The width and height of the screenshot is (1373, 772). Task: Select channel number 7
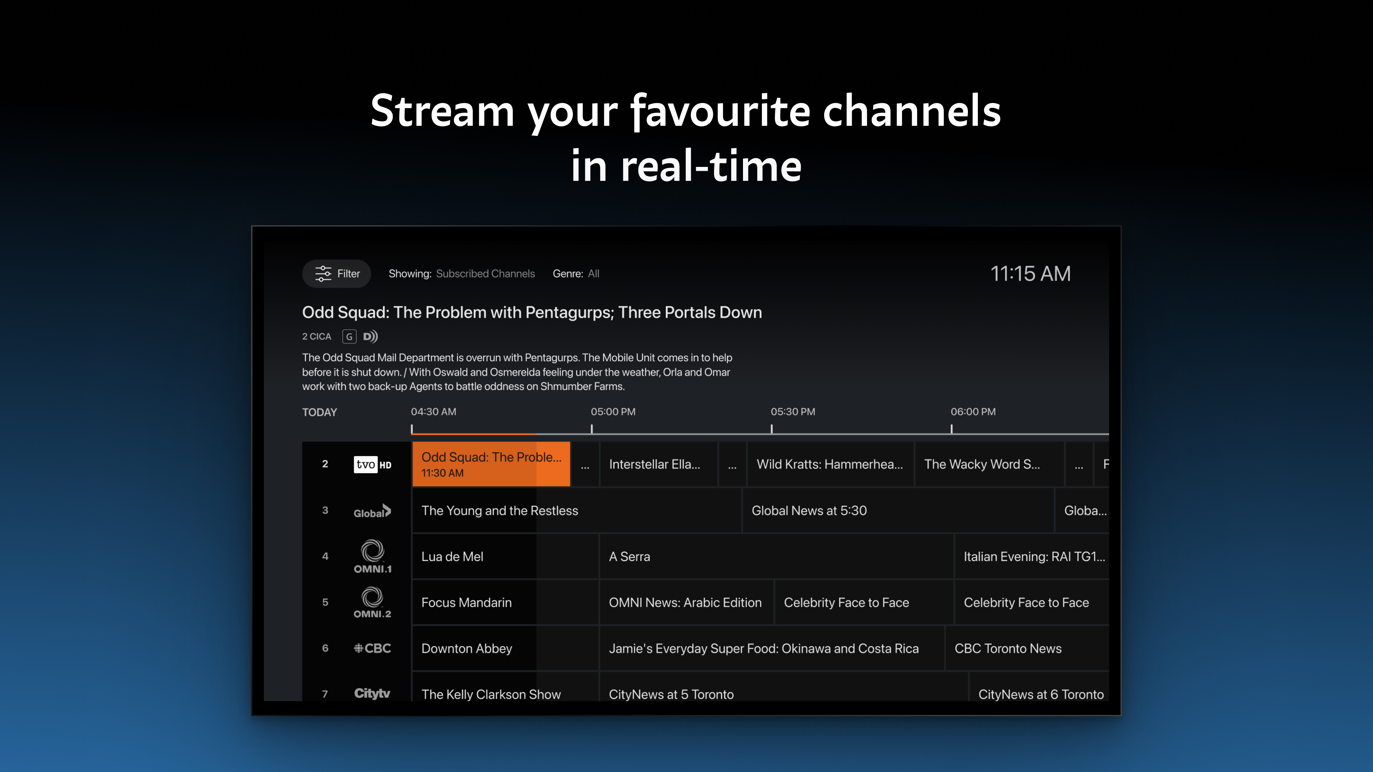(x=325, y=694)
